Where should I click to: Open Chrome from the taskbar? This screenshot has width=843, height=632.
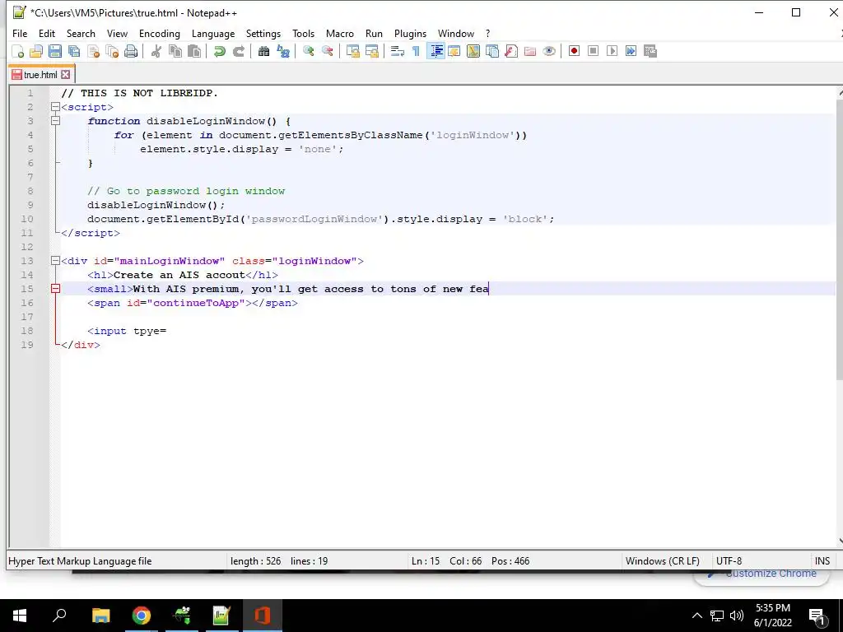pos(142,616)
